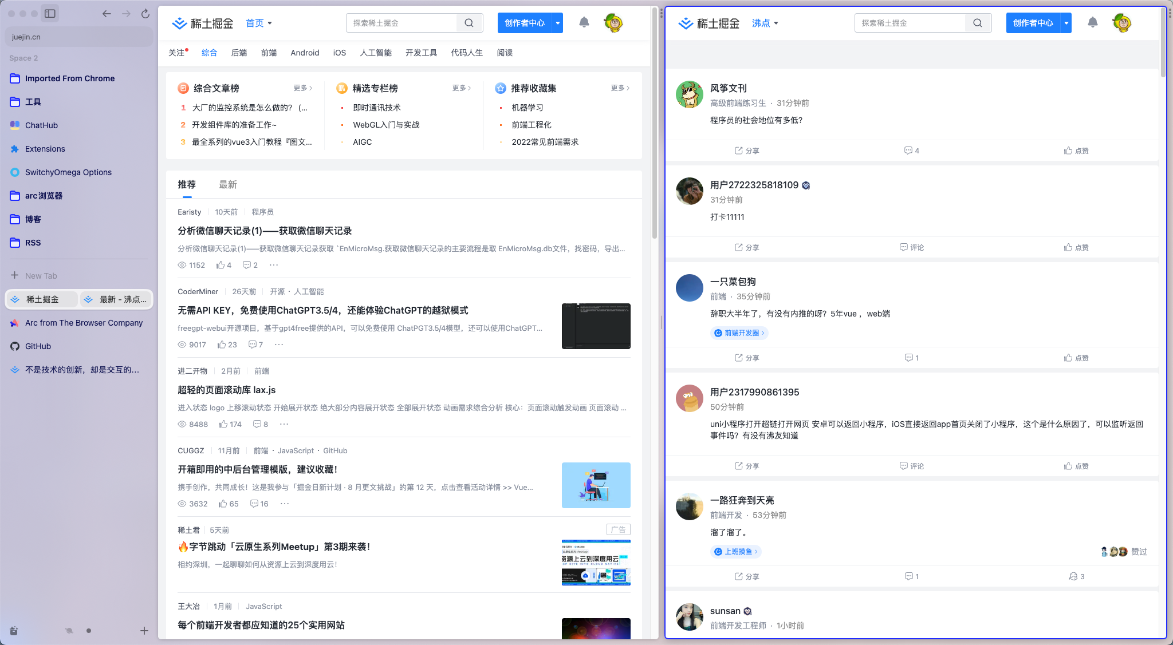Click the liked icon showing 3 on 溜了溜了 post
Viewport: 1173px width, 645px height.
1076,576
